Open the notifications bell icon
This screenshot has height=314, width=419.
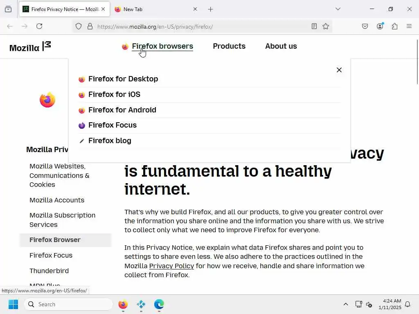click(x=408, y=304)
